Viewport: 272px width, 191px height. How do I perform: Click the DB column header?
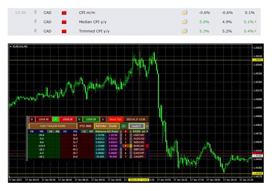pyautogui.click(x=32, y=131)
